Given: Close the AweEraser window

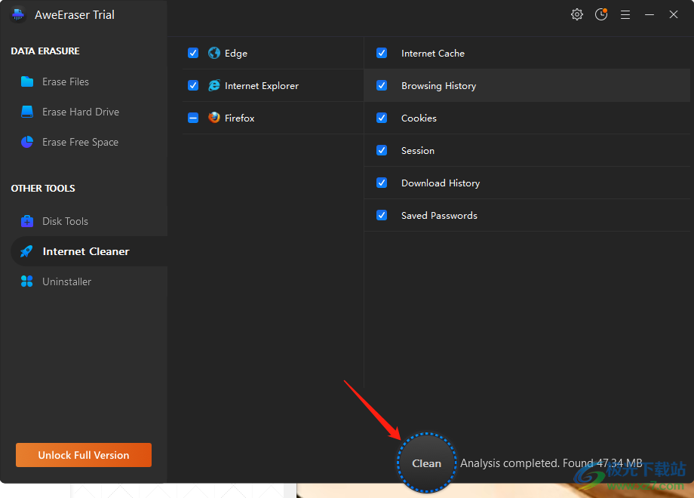Looking at the screenshot, I should [673, 14].
